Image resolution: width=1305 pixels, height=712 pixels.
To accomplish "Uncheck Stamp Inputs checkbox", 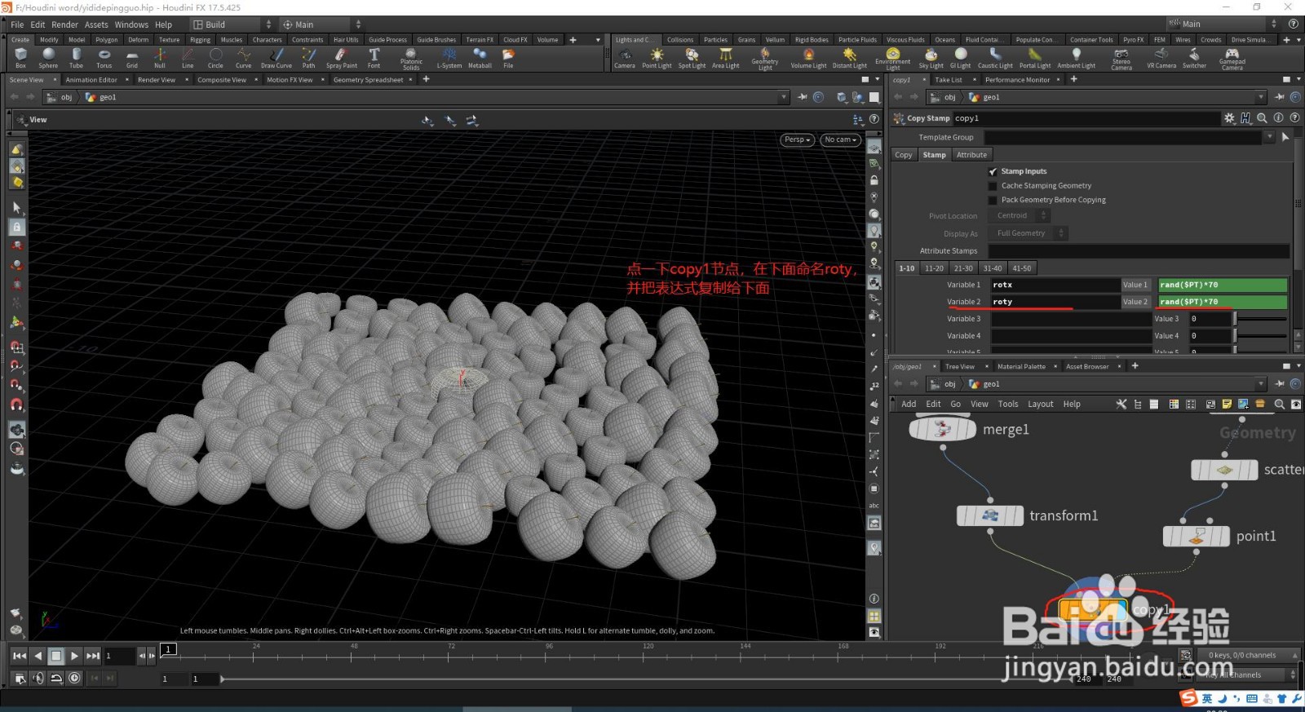I will click(x=993, y=171).
